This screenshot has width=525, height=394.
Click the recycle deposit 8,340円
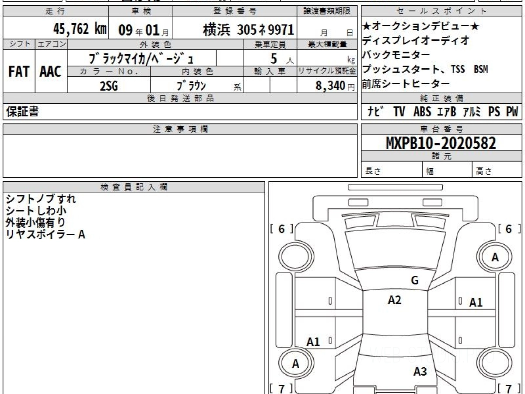coord(336,86)
